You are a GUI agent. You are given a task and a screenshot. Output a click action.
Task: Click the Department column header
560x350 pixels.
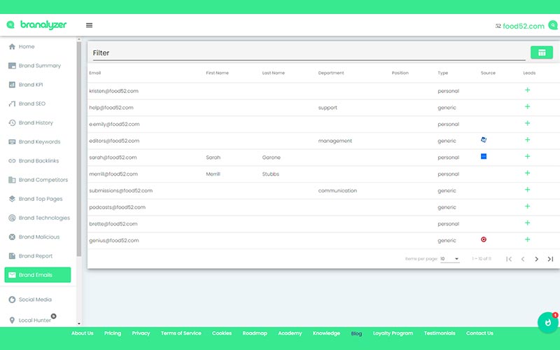pyautogui.click(x=330, y=73)
